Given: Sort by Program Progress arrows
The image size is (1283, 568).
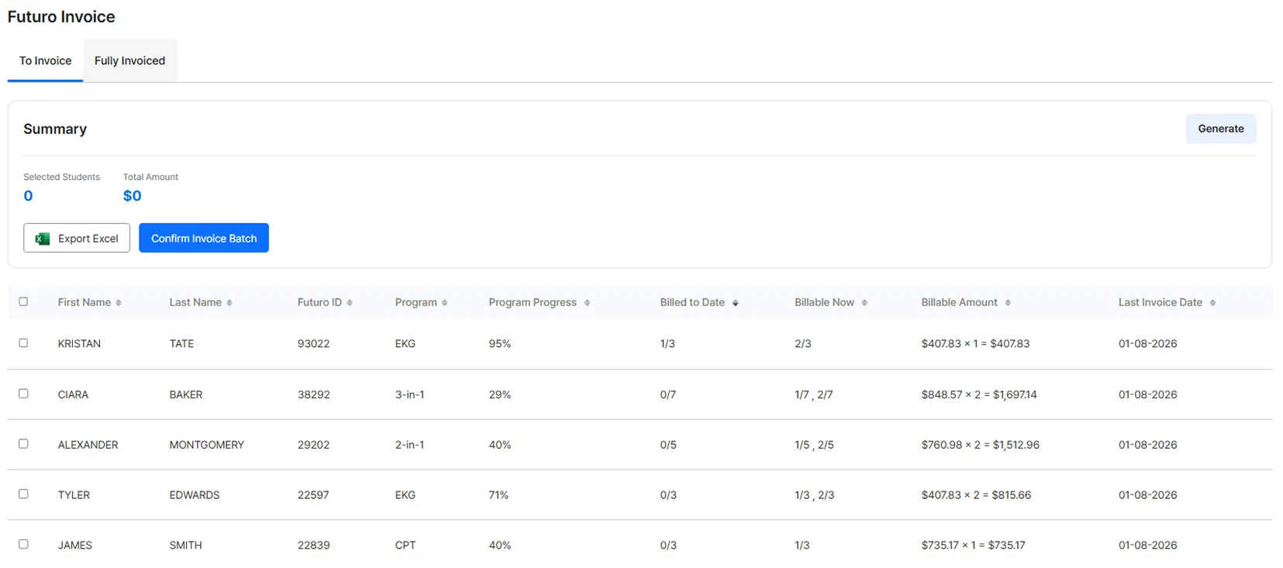Looking at the screenshot, I should pos(587,303).
